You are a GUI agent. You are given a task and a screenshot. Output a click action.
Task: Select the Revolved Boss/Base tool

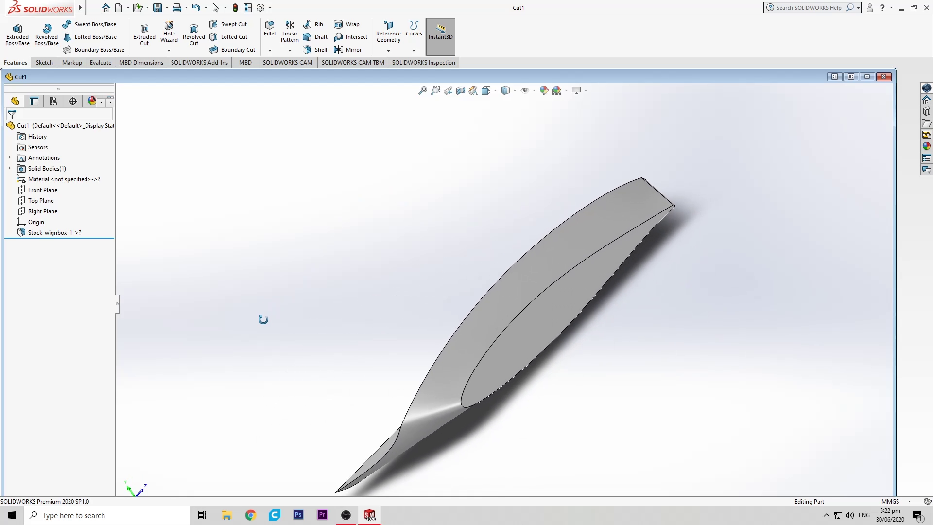[x=47, y=35]
